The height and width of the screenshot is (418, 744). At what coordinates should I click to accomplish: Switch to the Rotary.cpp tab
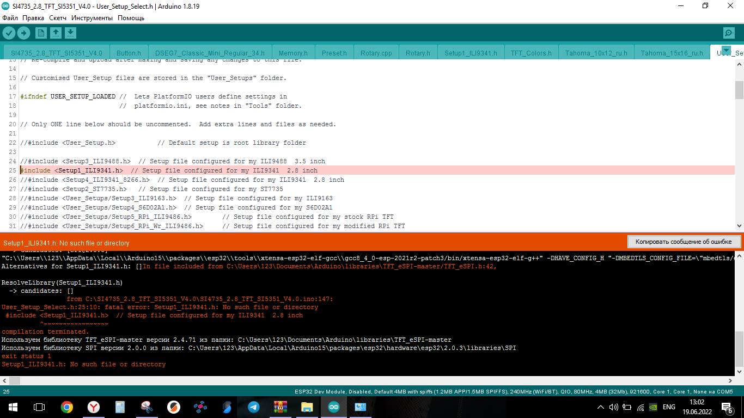point(376,53)
